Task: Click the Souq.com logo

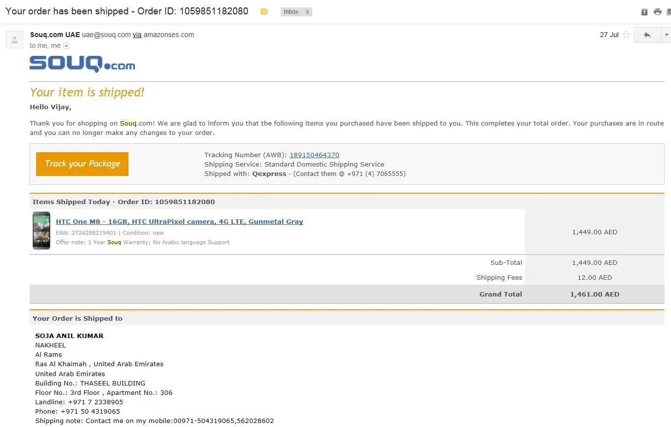Action: tap(82, 64)
